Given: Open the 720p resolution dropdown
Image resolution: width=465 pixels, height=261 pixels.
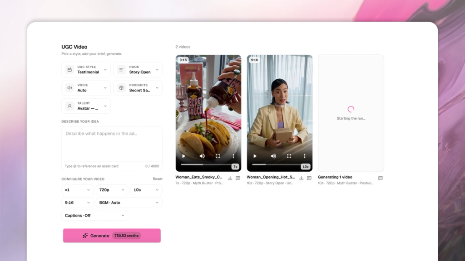Looking at the screenshot, I should click(112, 190).
